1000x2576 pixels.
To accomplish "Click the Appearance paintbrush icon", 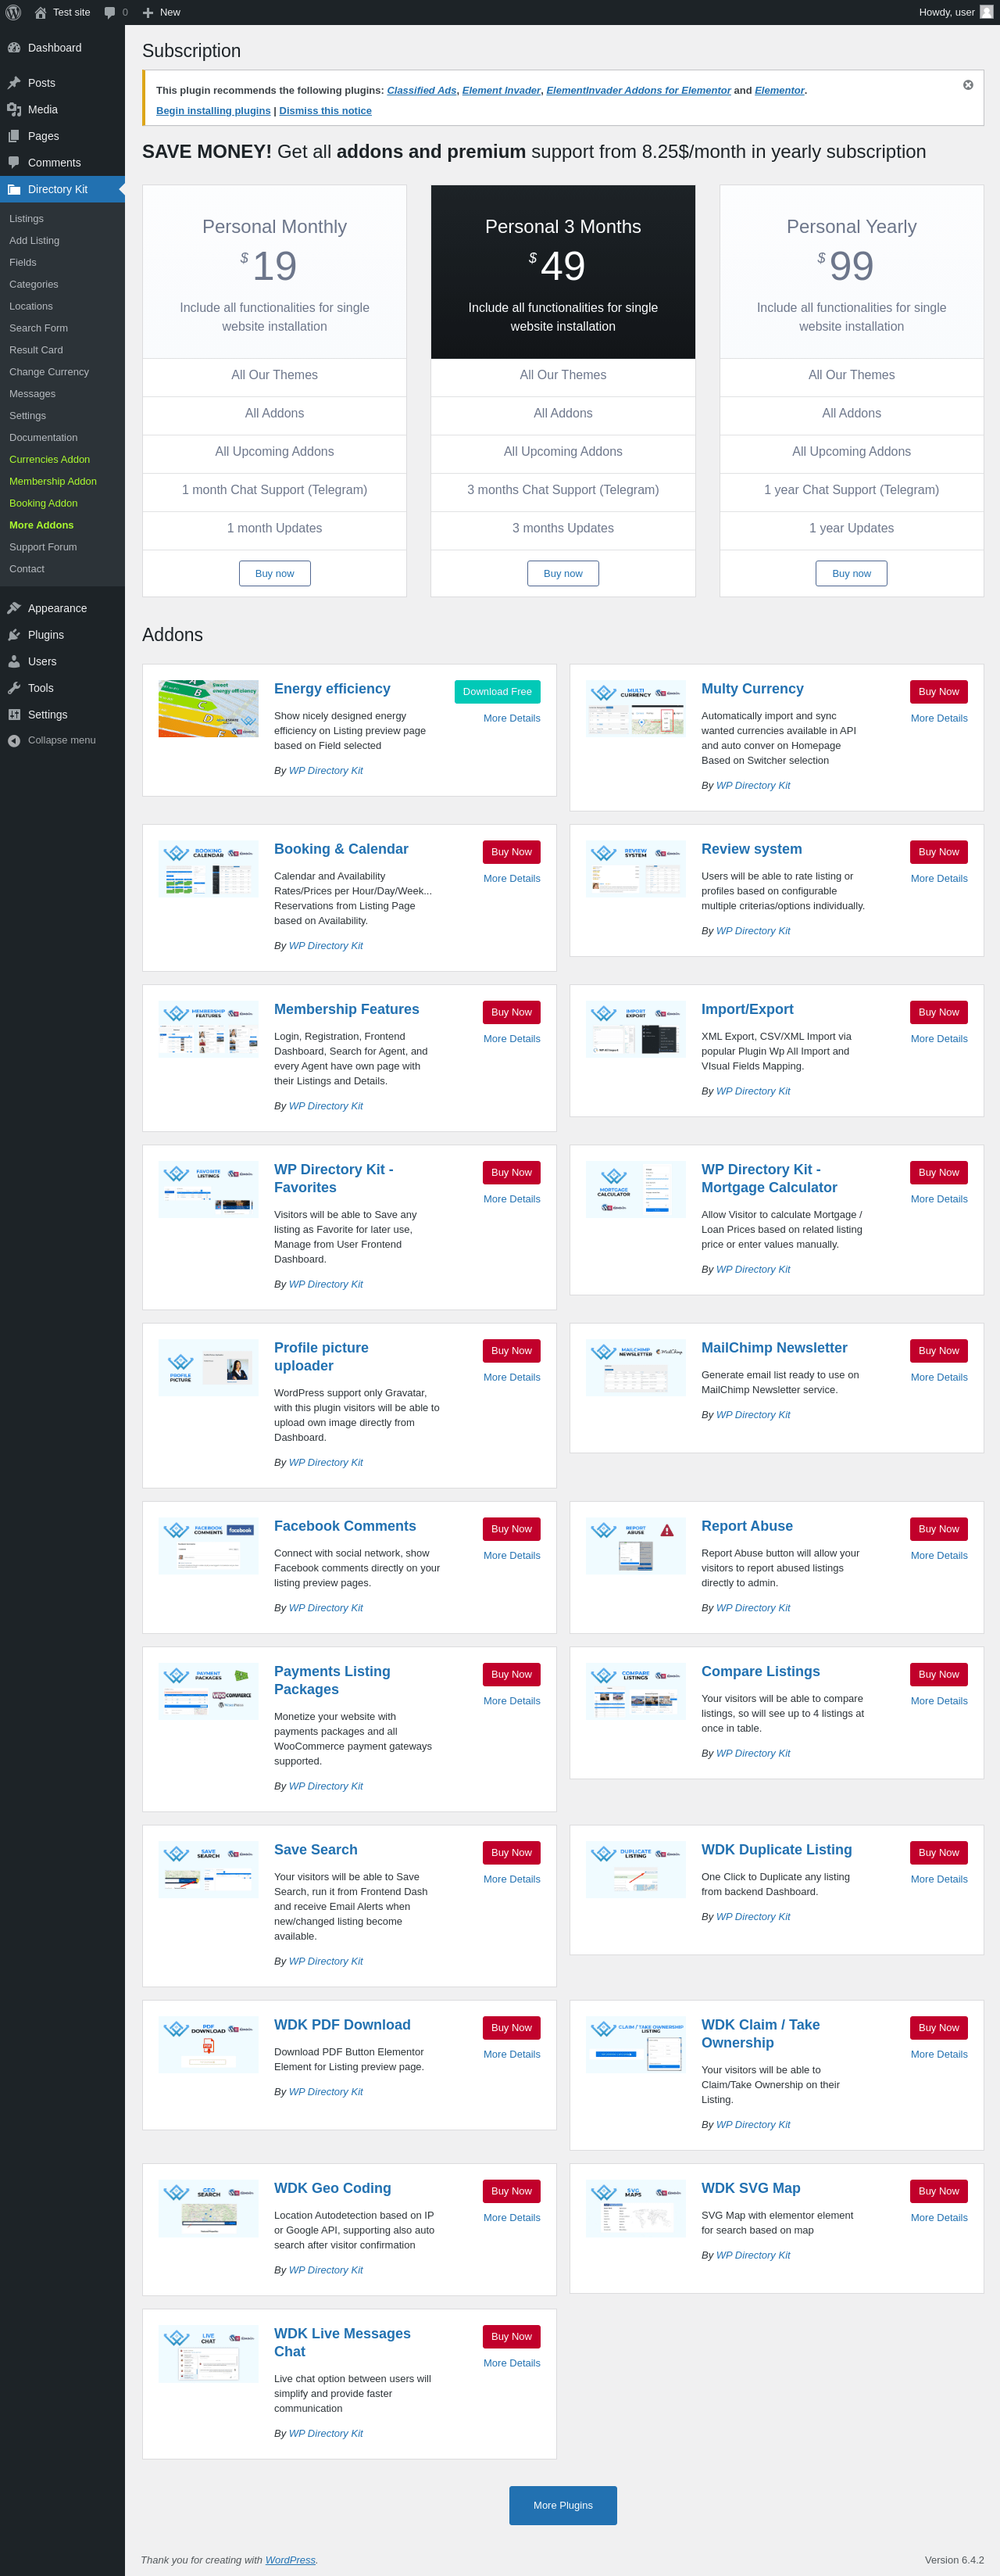I will click(x=14, y=608).
